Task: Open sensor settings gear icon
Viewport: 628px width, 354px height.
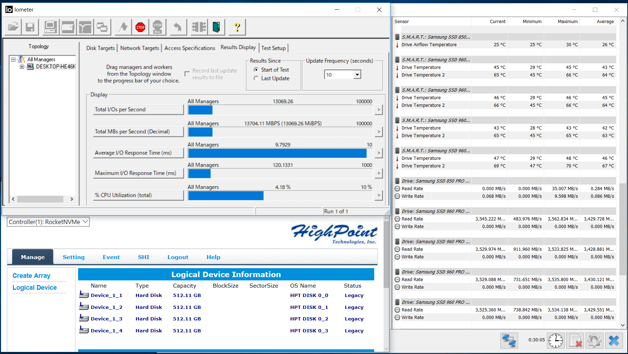Action: coord(594,340)
